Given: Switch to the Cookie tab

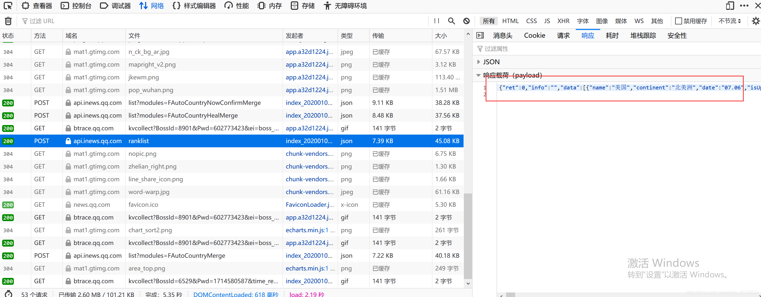Looking at the screenshot, I should point(535,35).
